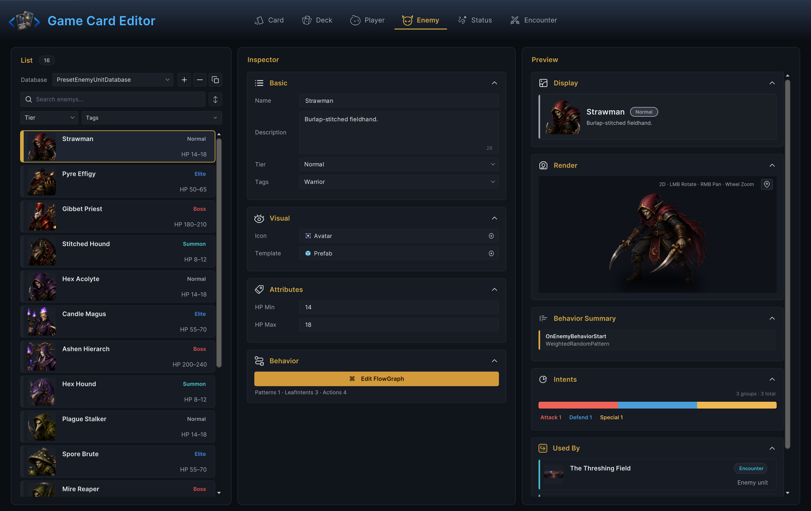
Task: Switch to the Encounter tab
Action: click(x=534, y=20)
